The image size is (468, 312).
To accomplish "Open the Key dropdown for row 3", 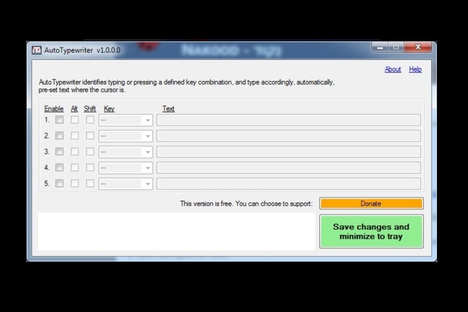I will [x=126, y=152].
